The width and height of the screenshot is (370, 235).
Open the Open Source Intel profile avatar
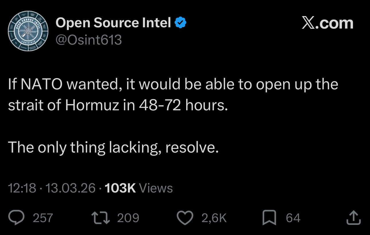click(x=28, y=31)
